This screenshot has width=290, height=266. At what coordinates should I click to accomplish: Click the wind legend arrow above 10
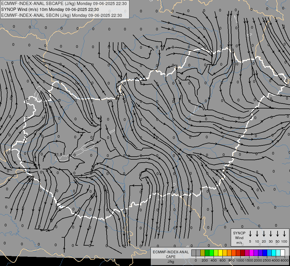pos(257,234)
